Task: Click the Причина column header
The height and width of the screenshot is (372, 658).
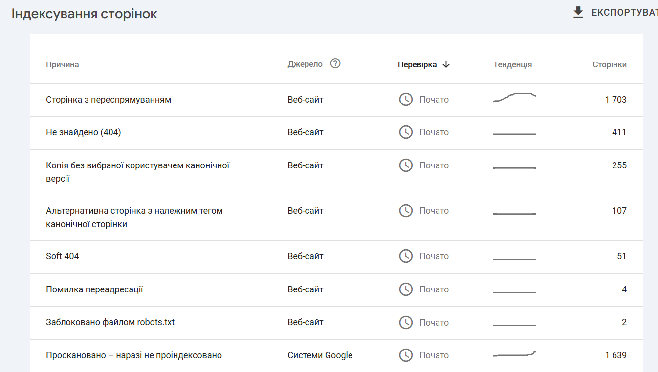Action: pos(63,64)
